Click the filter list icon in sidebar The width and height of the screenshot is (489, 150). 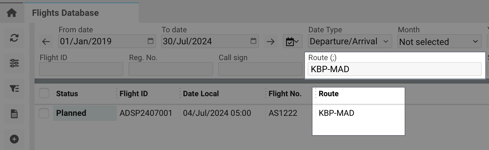point(14,89)
